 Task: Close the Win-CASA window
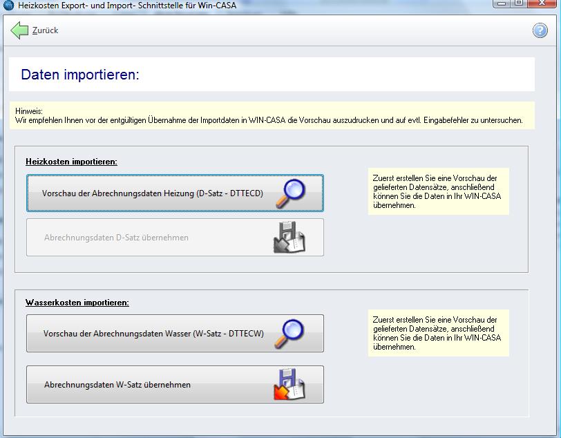(x=542, y=3)
